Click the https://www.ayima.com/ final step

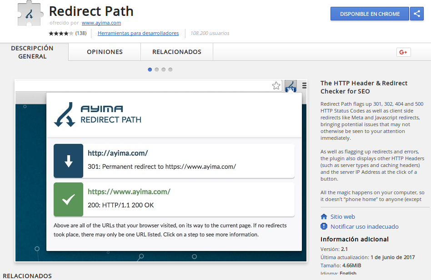pos(174,199)
